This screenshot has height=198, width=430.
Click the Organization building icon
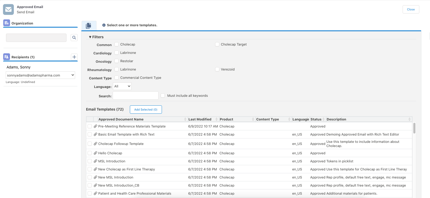[7, 23]
